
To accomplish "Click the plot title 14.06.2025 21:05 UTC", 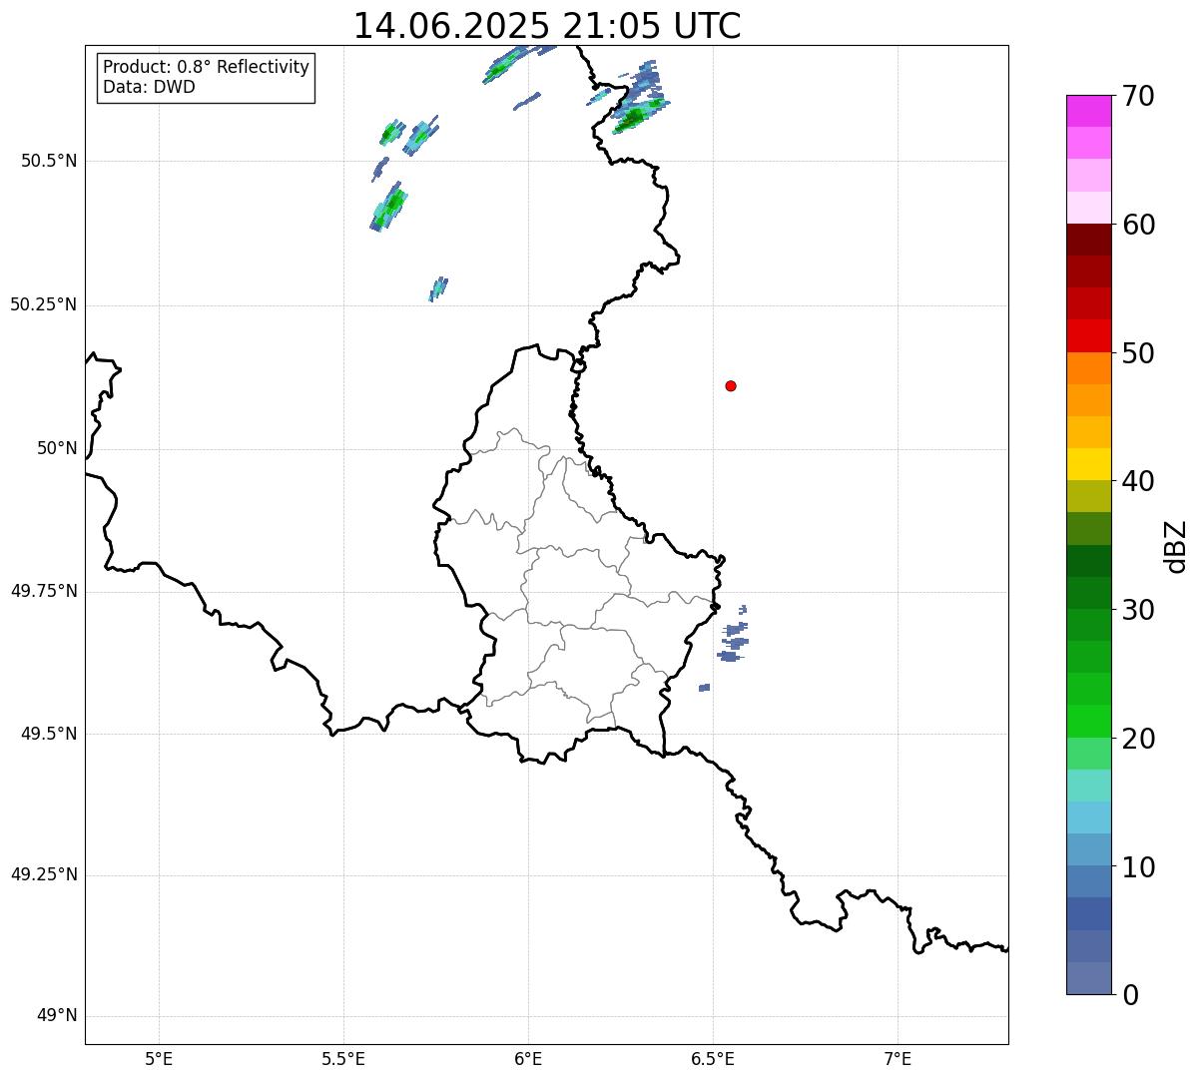I will 547,26.
